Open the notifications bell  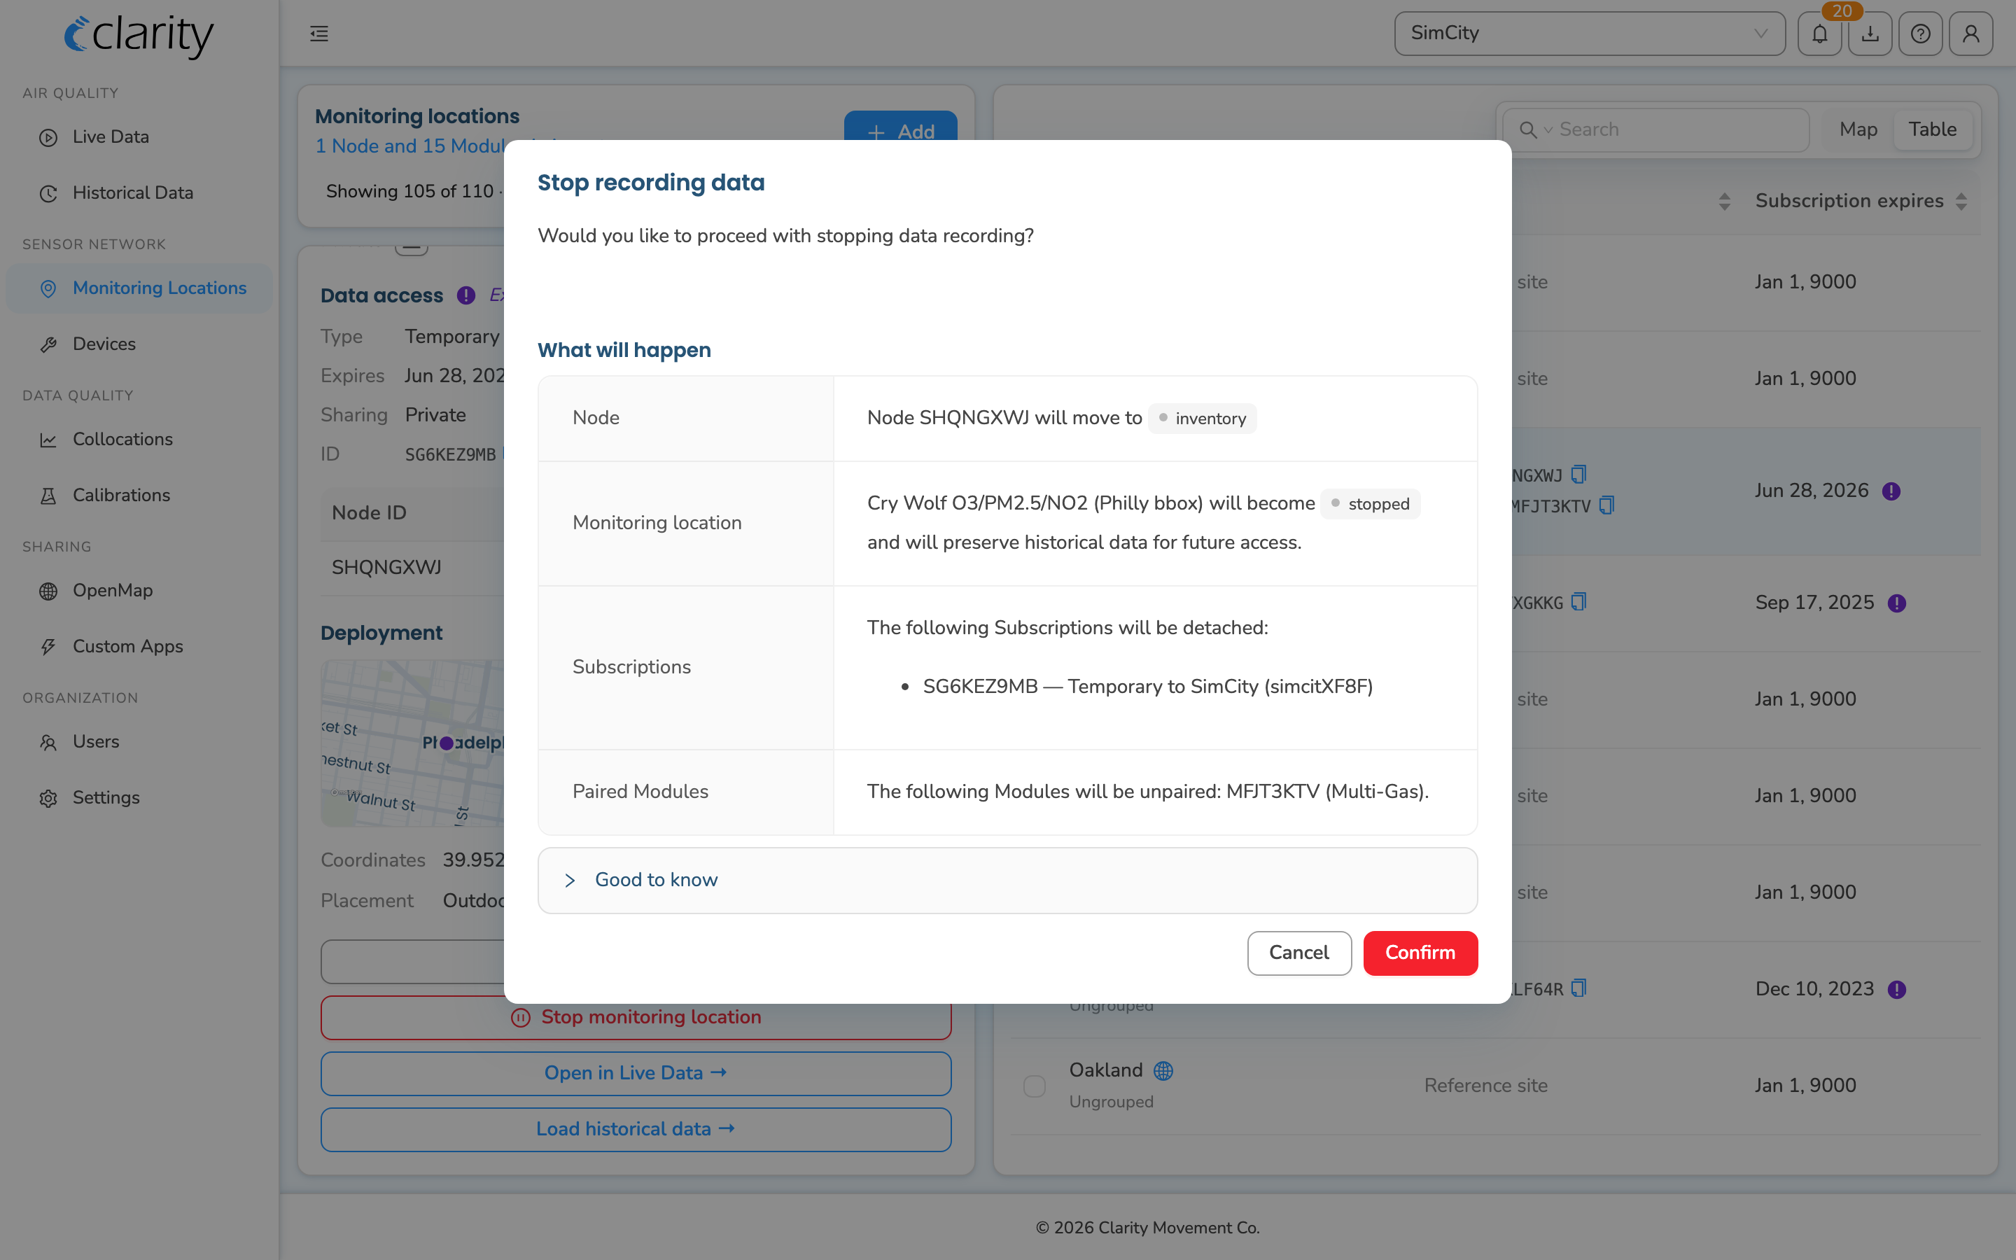[x=1819, y=34]
